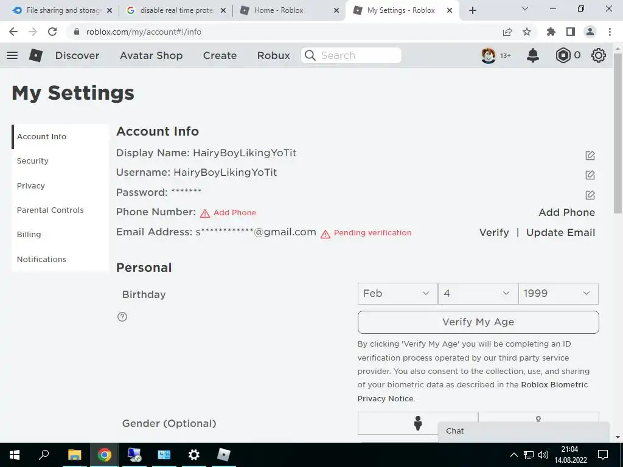The image size is (623, 467).
Task: Open the birthday month dropdown showing Feb
Action: click(398, 294)
